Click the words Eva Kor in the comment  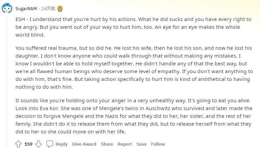pyautogui.click(x=49, y=108)
